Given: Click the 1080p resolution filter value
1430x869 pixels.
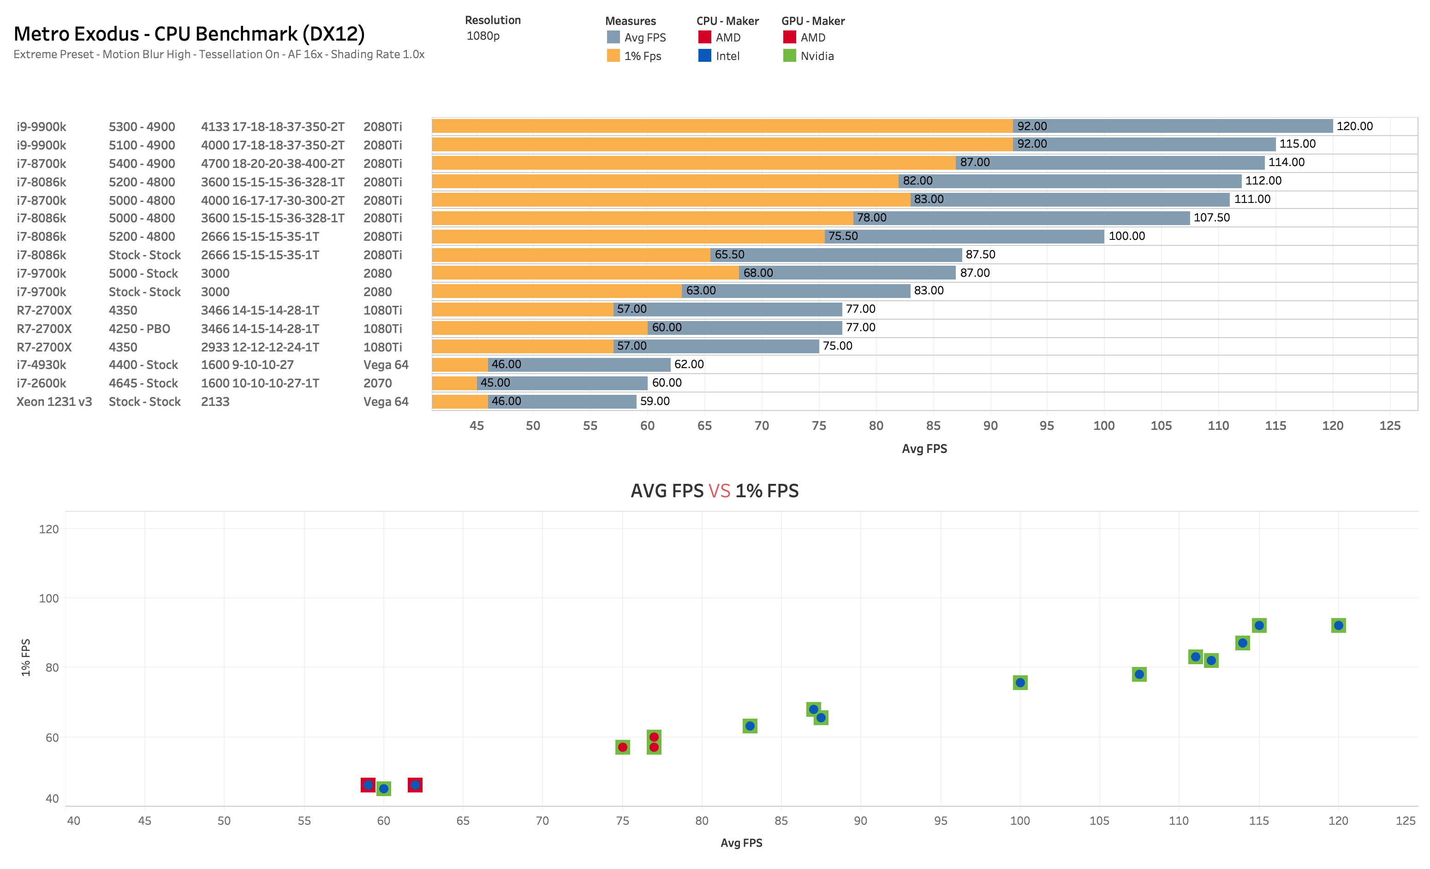Looking at the screenshot, I should pos(483,36).
